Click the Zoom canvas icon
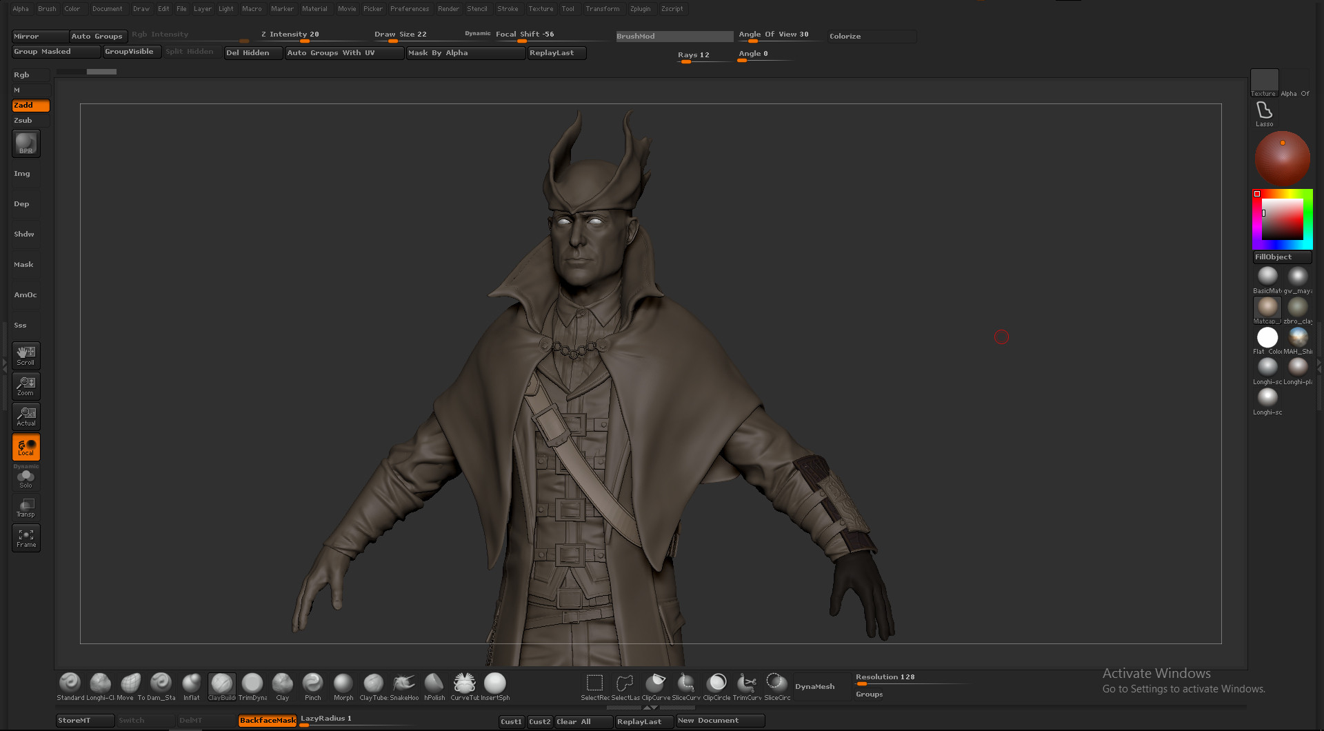The height and width of the screenshot is (731, 1324). tap(26, 386)
